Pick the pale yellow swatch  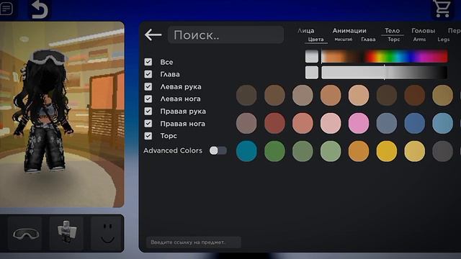coord(415,151)
